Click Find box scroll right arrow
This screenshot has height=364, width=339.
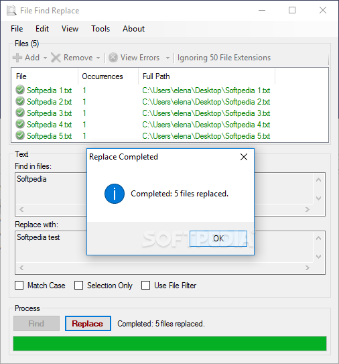coord(308,210)
